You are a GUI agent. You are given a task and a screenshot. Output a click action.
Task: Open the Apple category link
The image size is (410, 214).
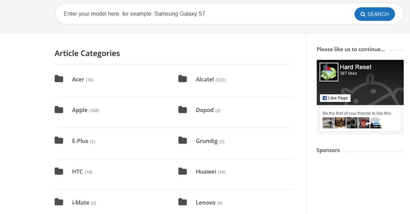[80, 110]
